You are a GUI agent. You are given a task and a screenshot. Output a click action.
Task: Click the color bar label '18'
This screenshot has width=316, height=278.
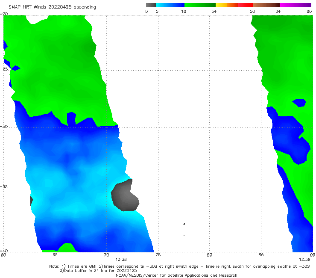pos(184,11)
